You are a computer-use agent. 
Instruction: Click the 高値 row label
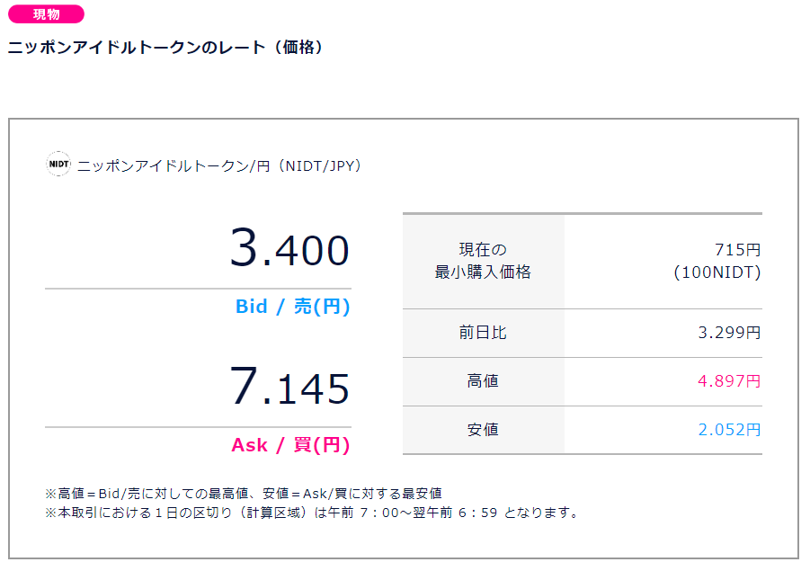coord(483,381)
